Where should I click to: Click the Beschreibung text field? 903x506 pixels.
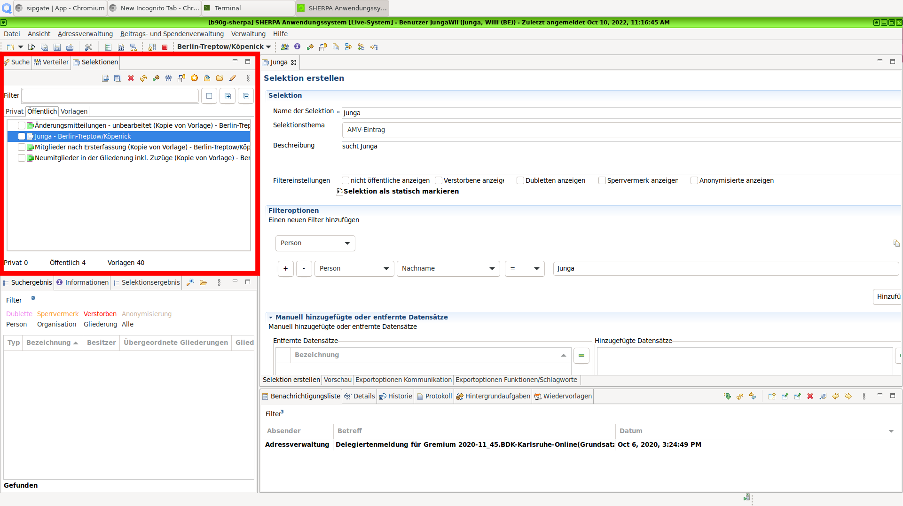coord(620,157)
